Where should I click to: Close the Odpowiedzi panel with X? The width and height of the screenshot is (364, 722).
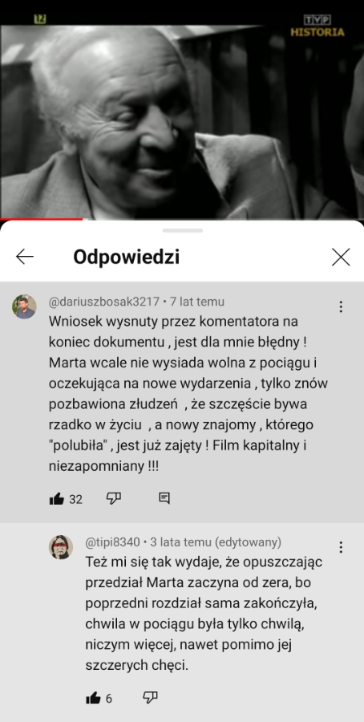(341, 257)
